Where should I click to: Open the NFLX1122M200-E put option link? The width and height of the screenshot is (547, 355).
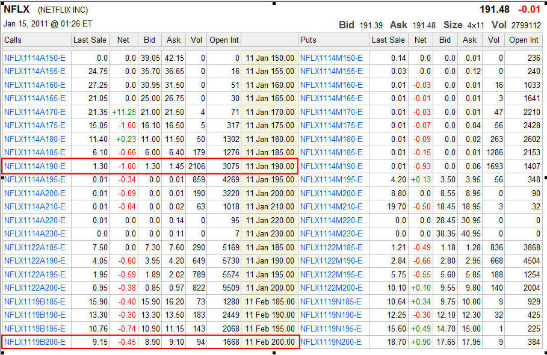pyautogui.click(x=331, y=288)
